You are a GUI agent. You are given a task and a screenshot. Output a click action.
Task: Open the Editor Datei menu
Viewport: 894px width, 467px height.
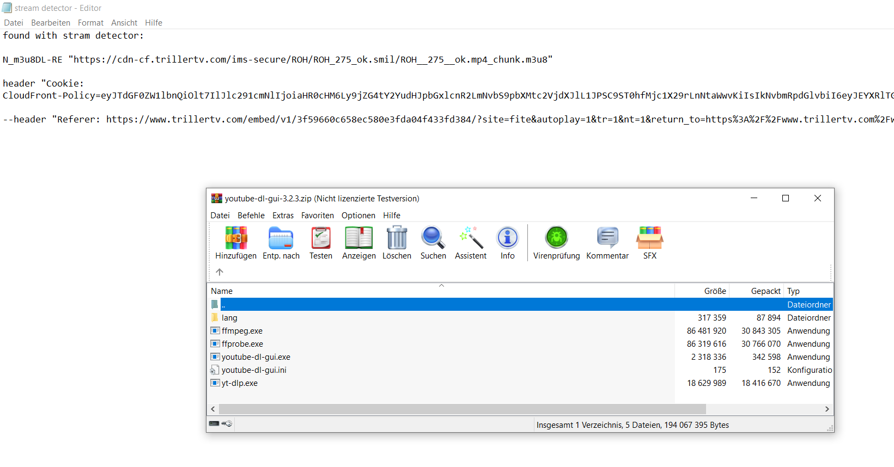click(14, 23)
